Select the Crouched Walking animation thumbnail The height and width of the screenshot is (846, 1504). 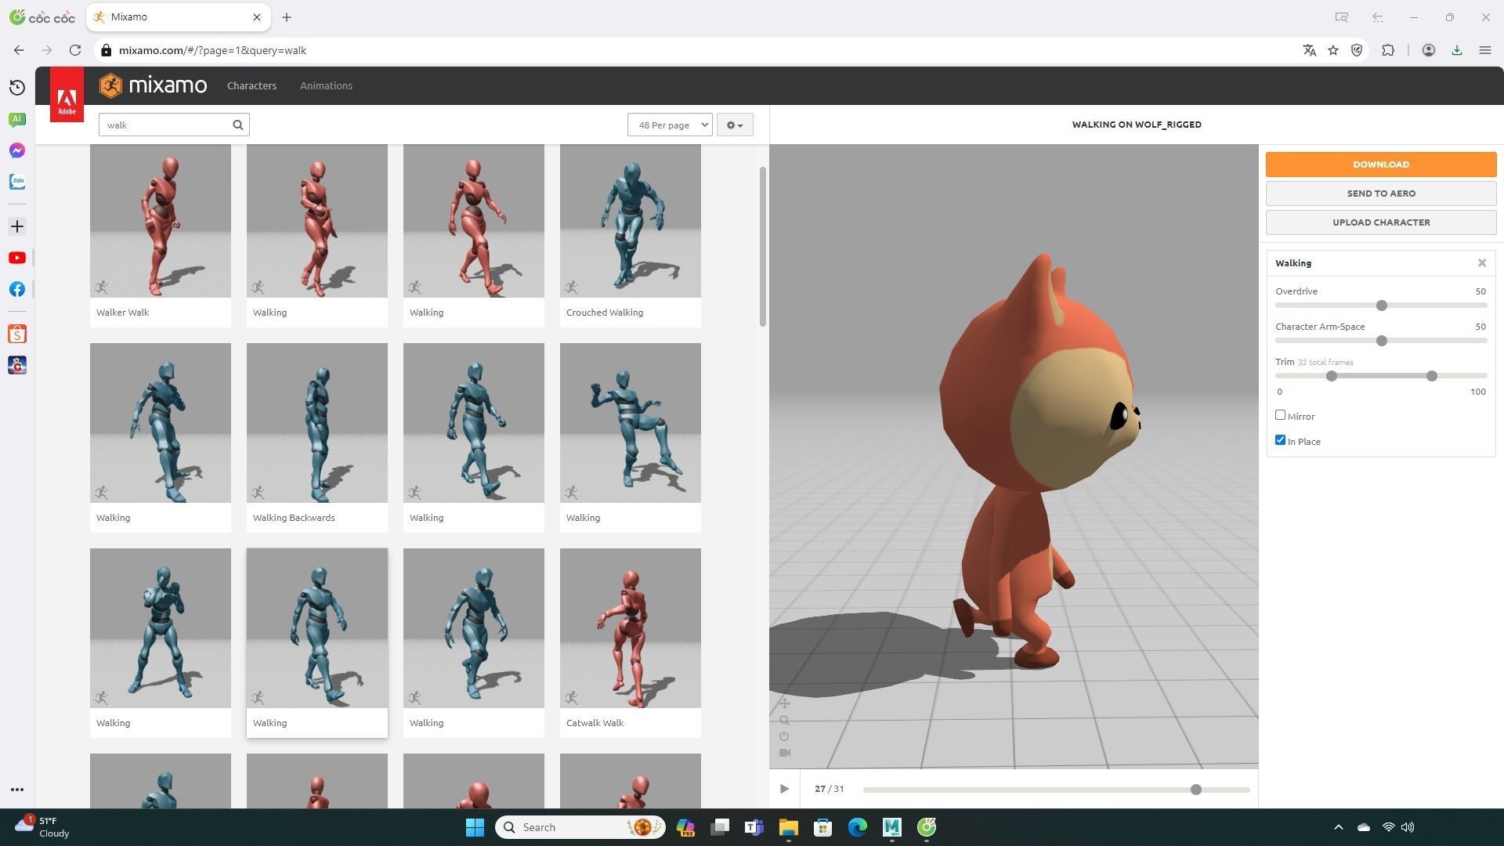tap(631, 221)
